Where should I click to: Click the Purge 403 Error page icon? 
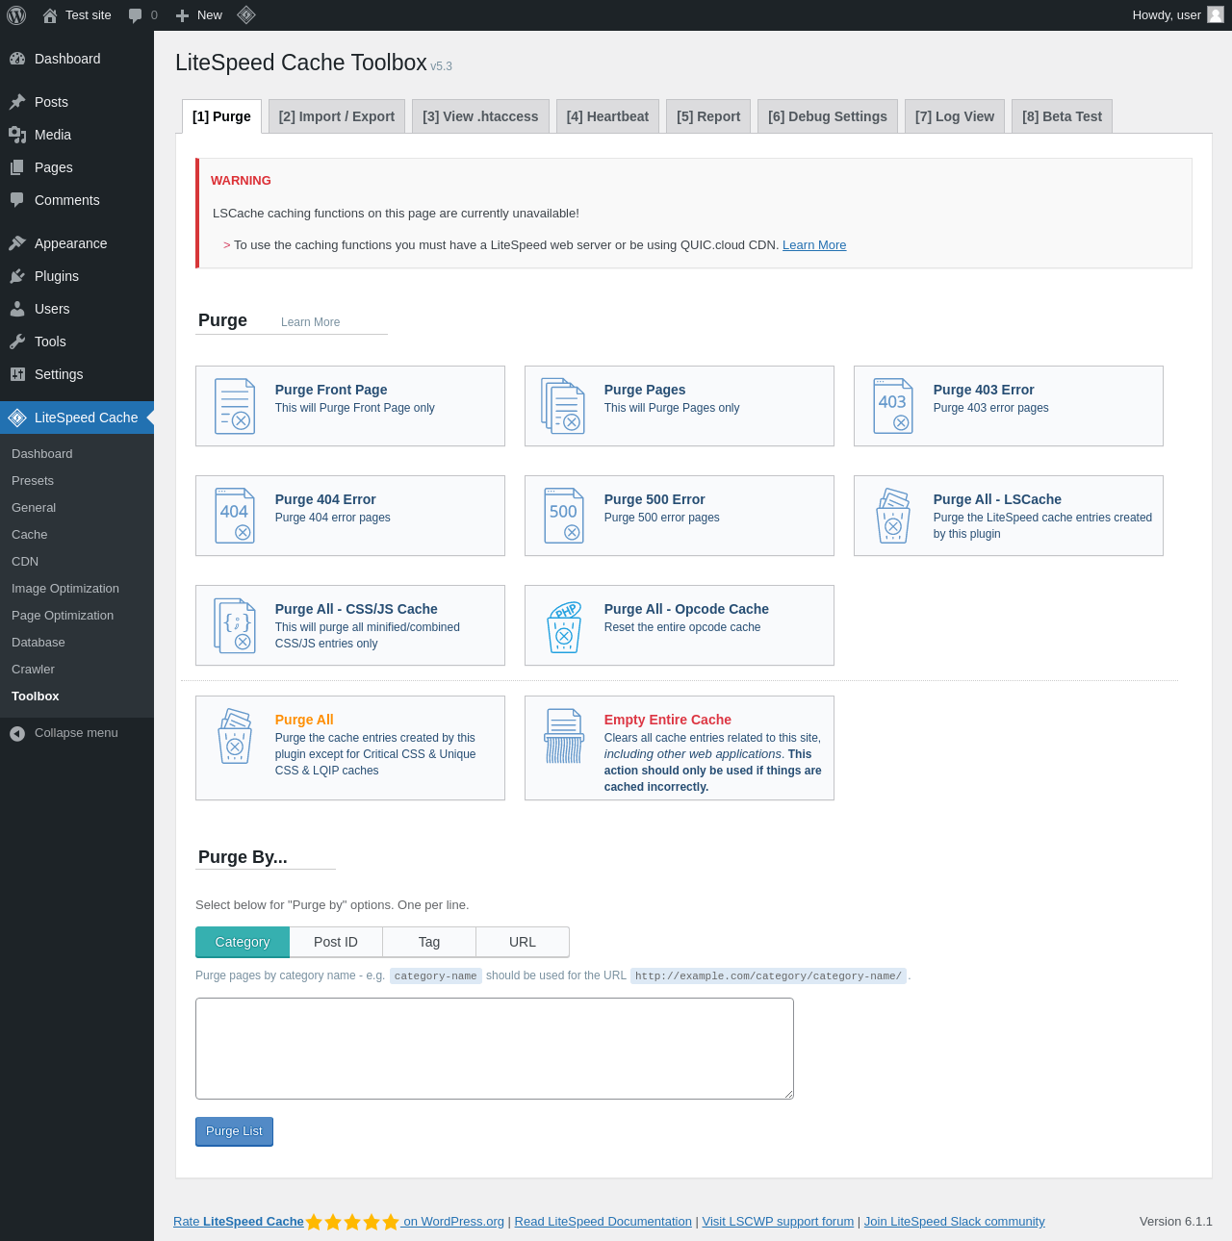[893, 406]
